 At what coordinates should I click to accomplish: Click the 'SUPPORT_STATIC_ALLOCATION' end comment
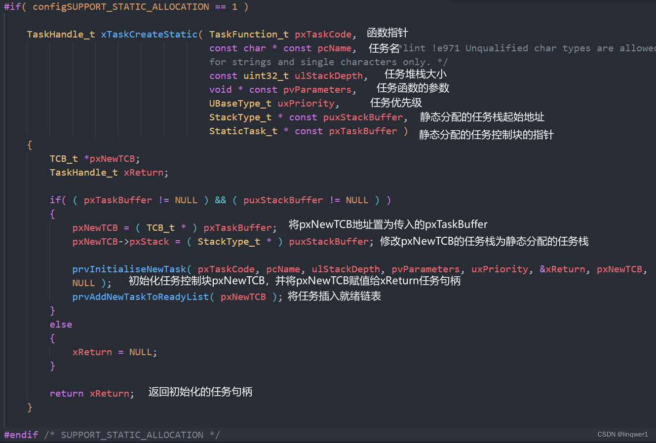[132, 435]
